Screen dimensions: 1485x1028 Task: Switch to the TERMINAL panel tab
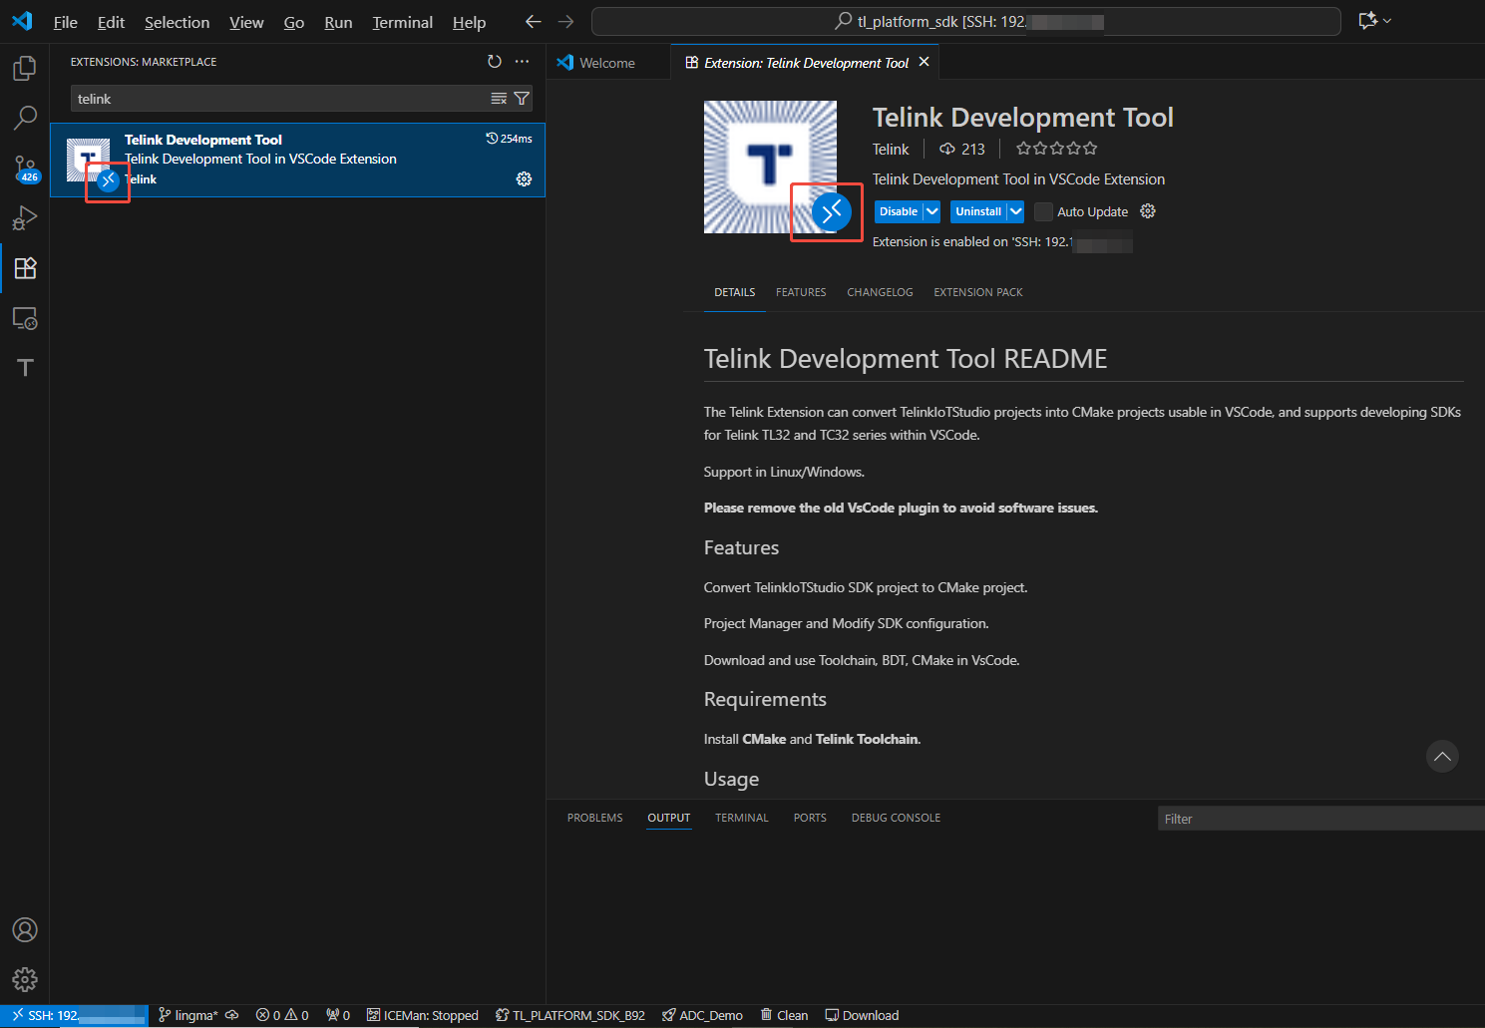coord(741,818)
